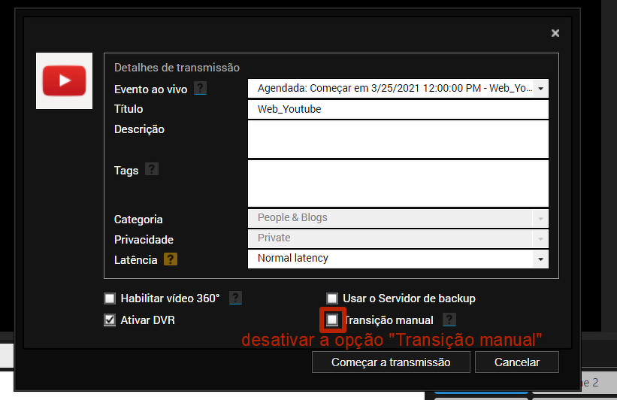Click the YouTube logo icon
The height and width of the screenshot is (400, 617).
(x=64, y=80)
